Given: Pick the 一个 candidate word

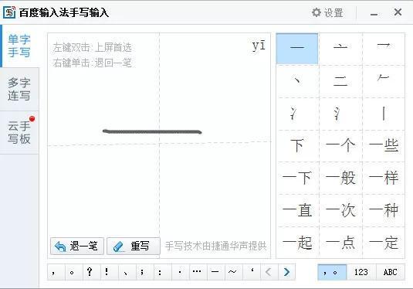Looking at the screenshot, I should [x=340, y=145].
